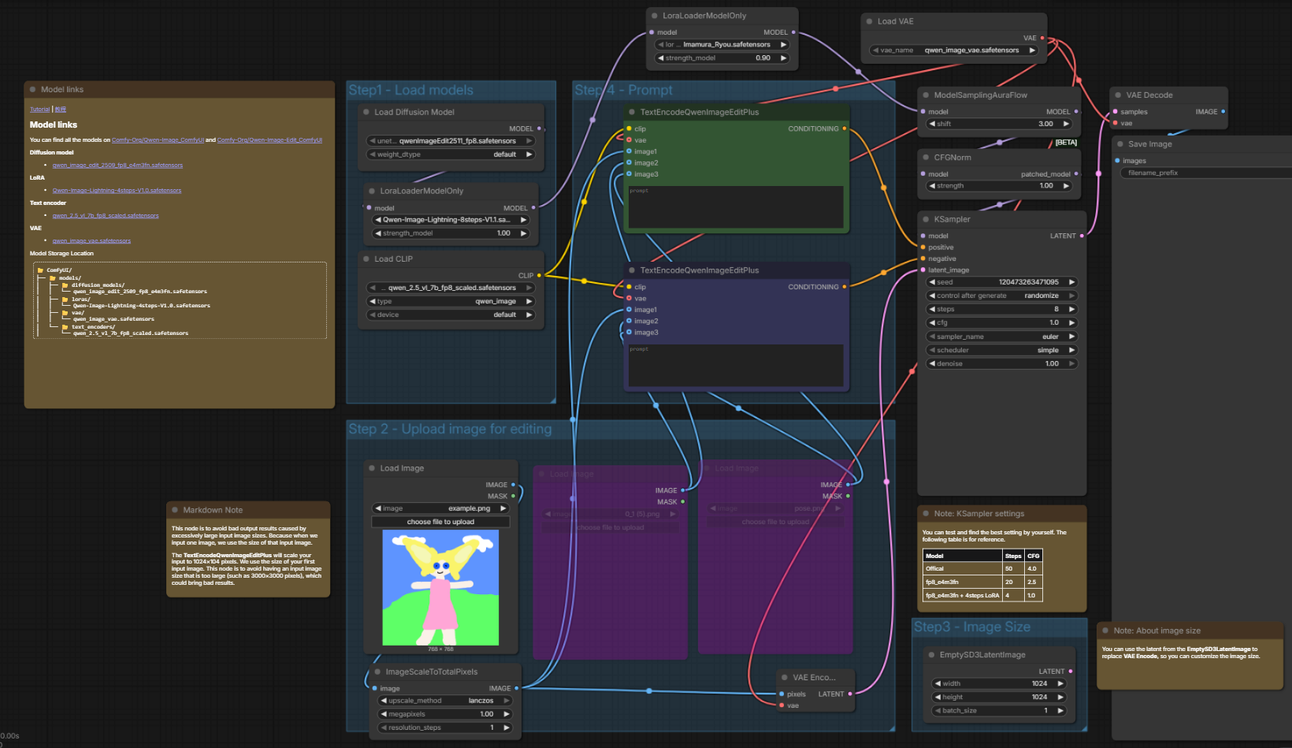Viewport: 1292px width, 748px height.
Task: Click LATENT output port on KSampler
Action: tap(1082, 236)
